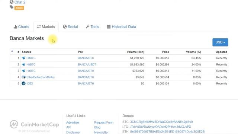238x134 pixels.
Task: Click the calendar icon on Historical Data tab
Action: 109,27
